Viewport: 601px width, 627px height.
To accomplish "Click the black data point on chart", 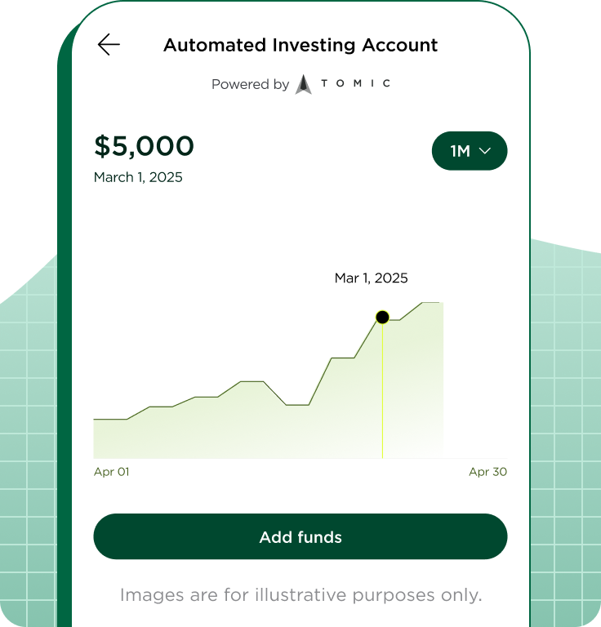I will [382, 317].
